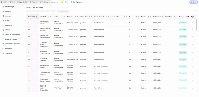Image resolution: width=199 pixels, height=97 pixels.
Task: Sort the Aprovador column
Action: click(x=124, y=17)
